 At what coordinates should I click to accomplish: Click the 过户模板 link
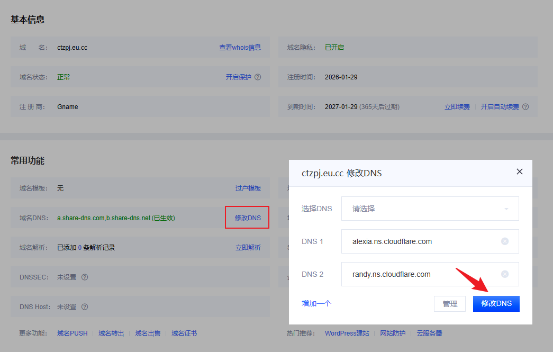coord(248,188)
